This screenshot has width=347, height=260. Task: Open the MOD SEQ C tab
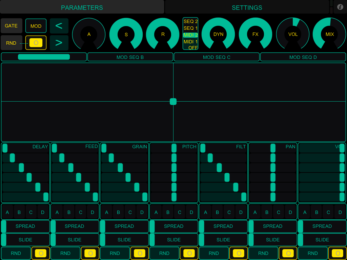[x=217, y=57]
